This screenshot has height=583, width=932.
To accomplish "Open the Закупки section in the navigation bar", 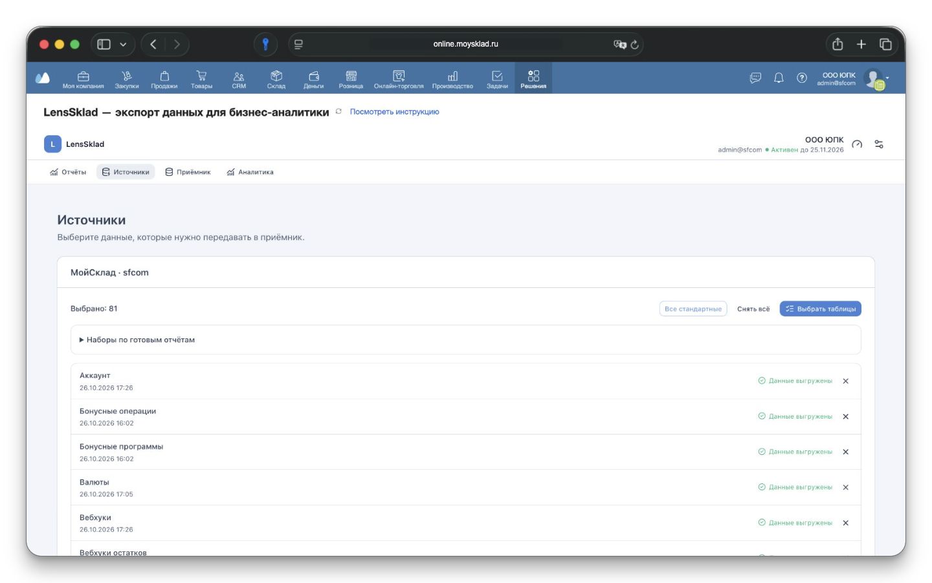I will coord(127,79).
